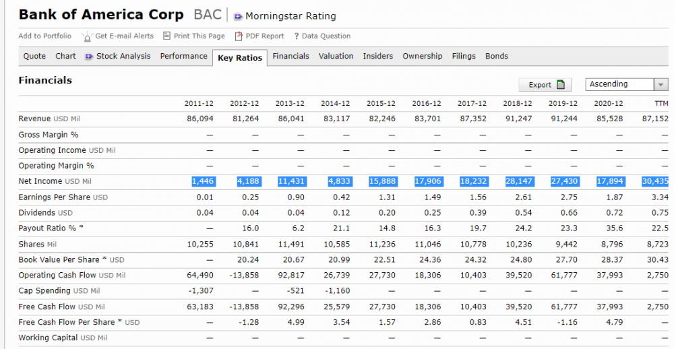Click the Get E-mail Alerts bell icon
The height and width of the screenshot is (349, 674).
click(x=87, y=36)
